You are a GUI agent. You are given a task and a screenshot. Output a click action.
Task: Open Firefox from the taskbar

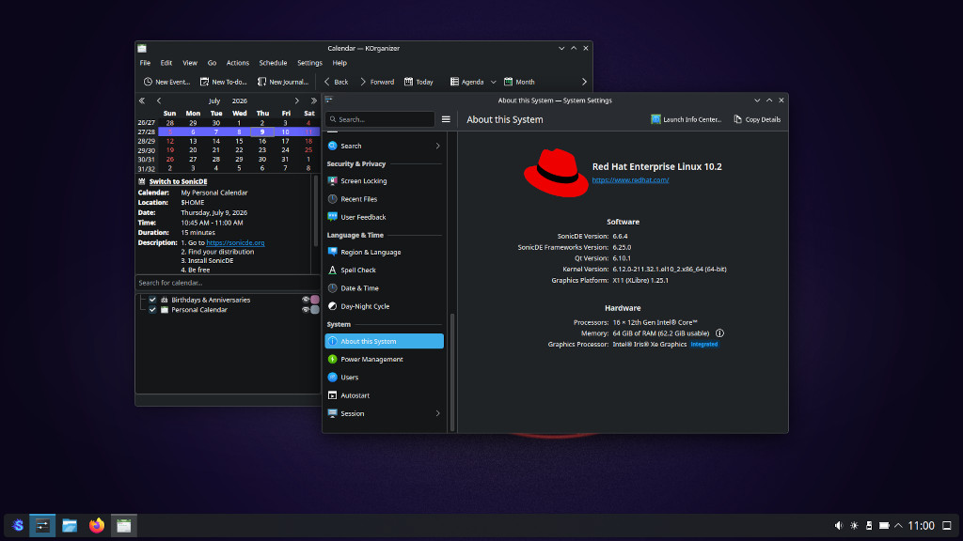97,526
